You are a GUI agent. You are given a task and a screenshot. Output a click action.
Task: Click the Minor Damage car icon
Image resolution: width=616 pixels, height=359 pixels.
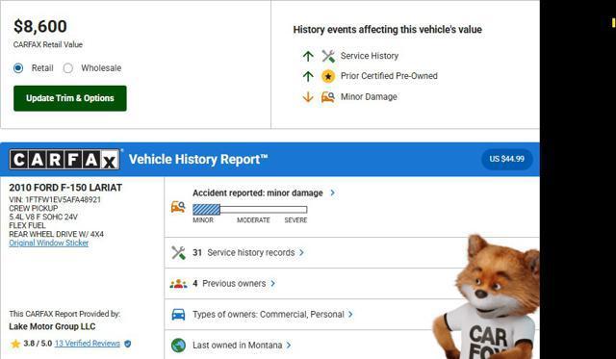[x=328, y=96]
